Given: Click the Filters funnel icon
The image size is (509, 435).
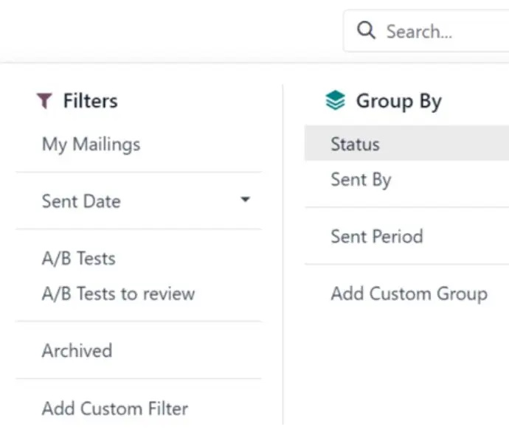Looking at the screenshot, I should [44, 101].
